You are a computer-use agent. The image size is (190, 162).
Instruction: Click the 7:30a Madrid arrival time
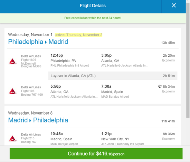pyautogui.click(x=106, y=86)
